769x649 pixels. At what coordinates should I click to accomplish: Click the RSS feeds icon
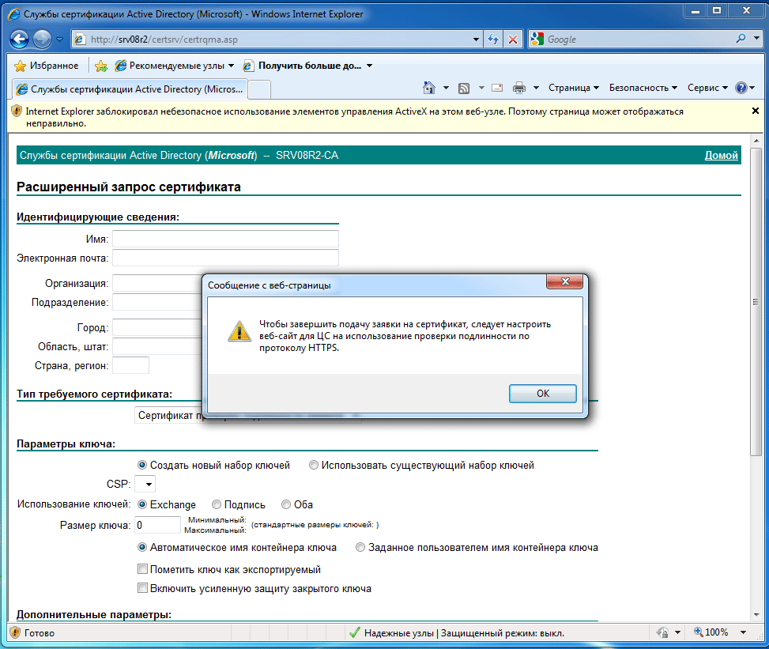tap(463, 89)
